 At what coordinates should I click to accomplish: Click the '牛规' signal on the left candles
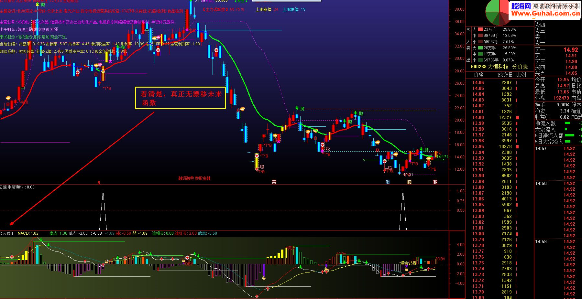(x=24, y=102)
